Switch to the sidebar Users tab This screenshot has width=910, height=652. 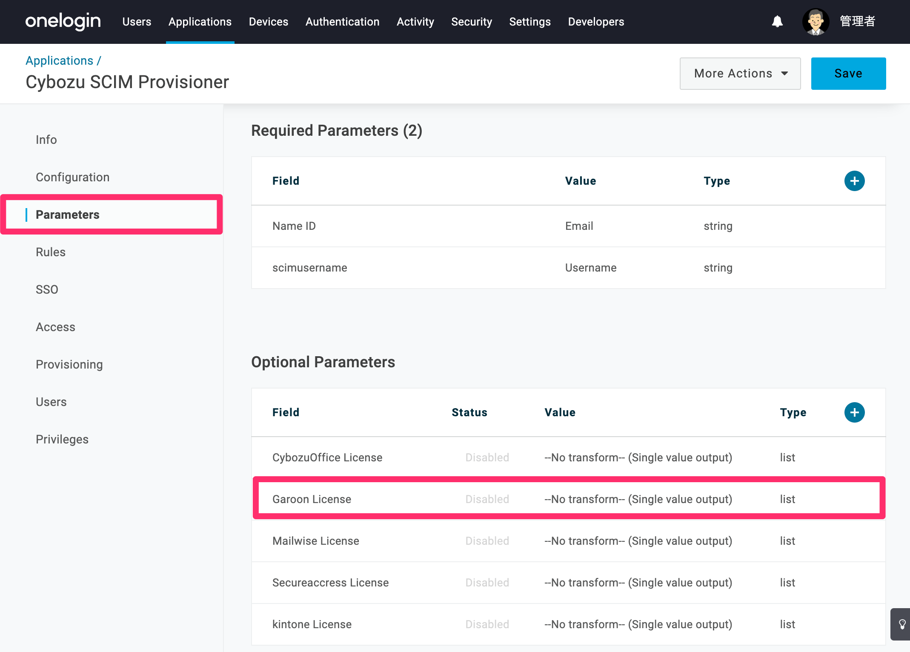point(51,402)
